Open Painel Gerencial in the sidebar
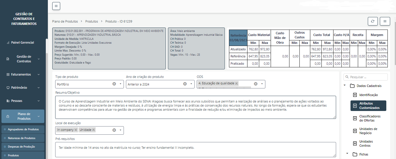The width and height of the screenshot is (396, 159). 22,42
